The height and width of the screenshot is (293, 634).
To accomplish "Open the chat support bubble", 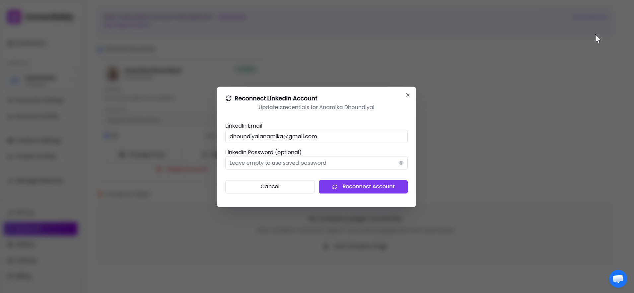I will (618, 279).
